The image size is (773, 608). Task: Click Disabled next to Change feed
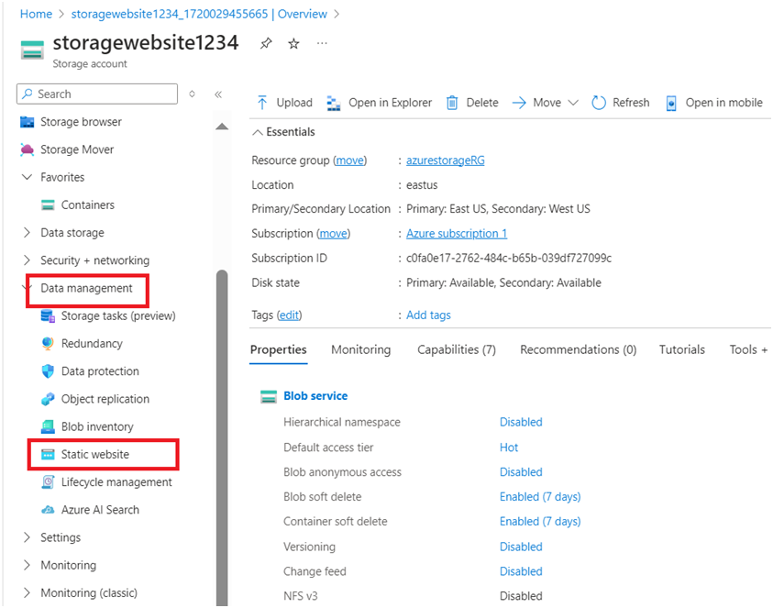tap(521, 571)
